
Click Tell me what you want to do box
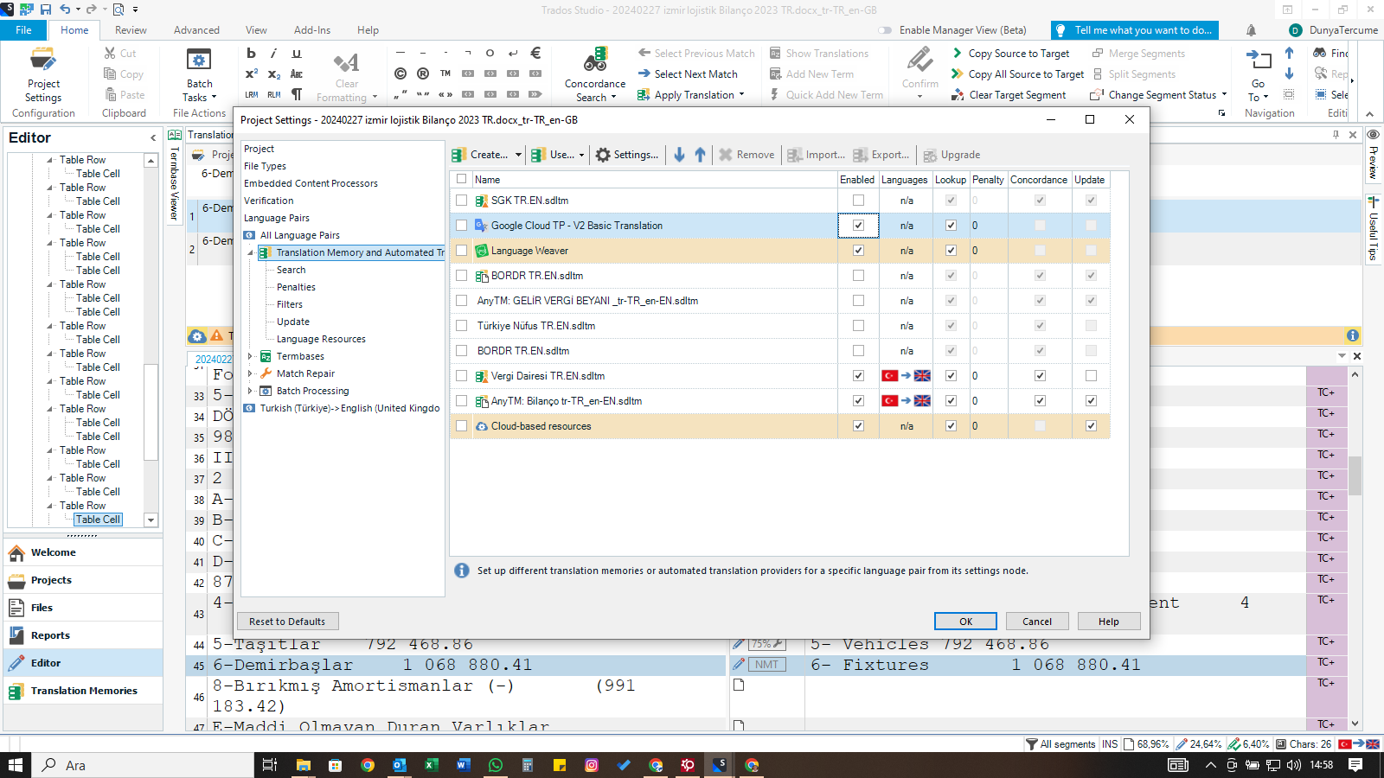(1135, 30)
